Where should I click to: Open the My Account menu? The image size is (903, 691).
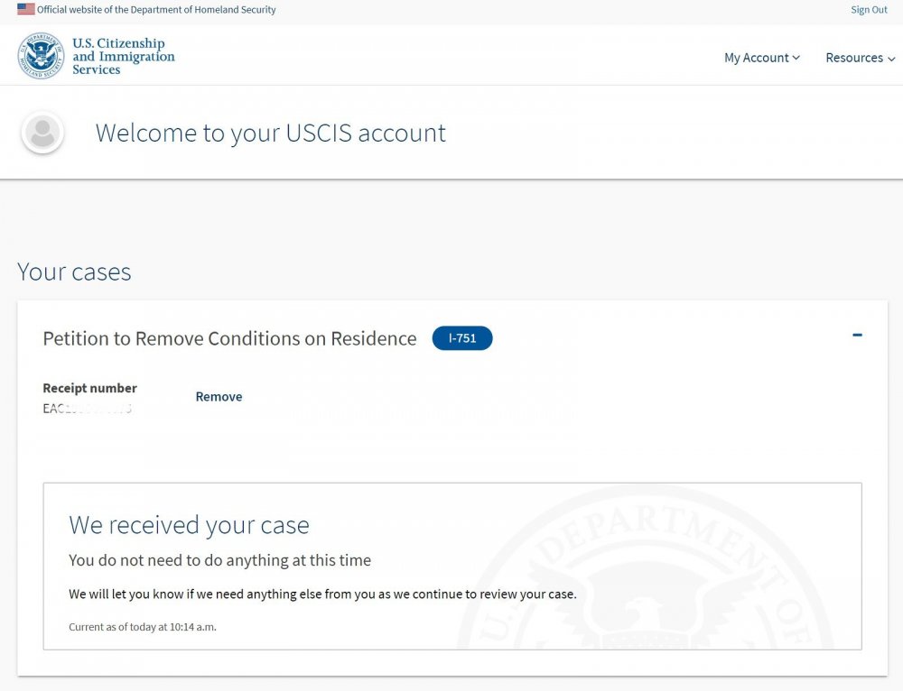click(762, 58)
